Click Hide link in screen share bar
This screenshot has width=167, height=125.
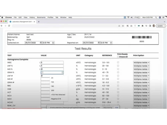117,108
